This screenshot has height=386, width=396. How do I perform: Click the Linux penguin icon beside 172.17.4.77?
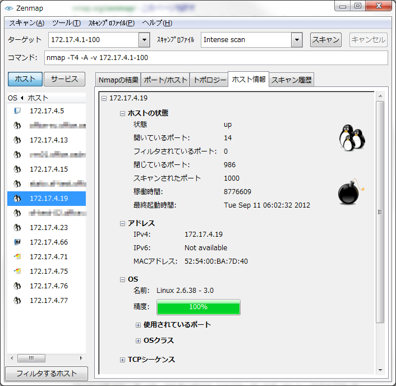click(x=17, y=300)
